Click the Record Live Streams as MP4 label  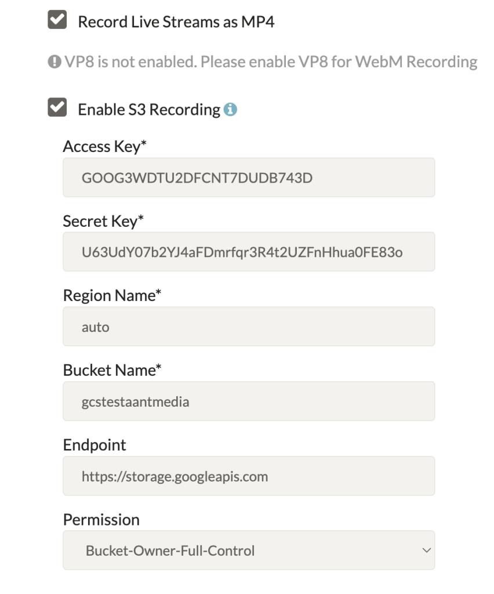coord(176,22)
